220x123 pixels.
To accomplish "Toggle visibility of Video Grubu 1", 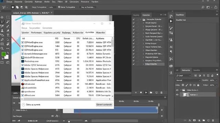I will pos(177,90).
